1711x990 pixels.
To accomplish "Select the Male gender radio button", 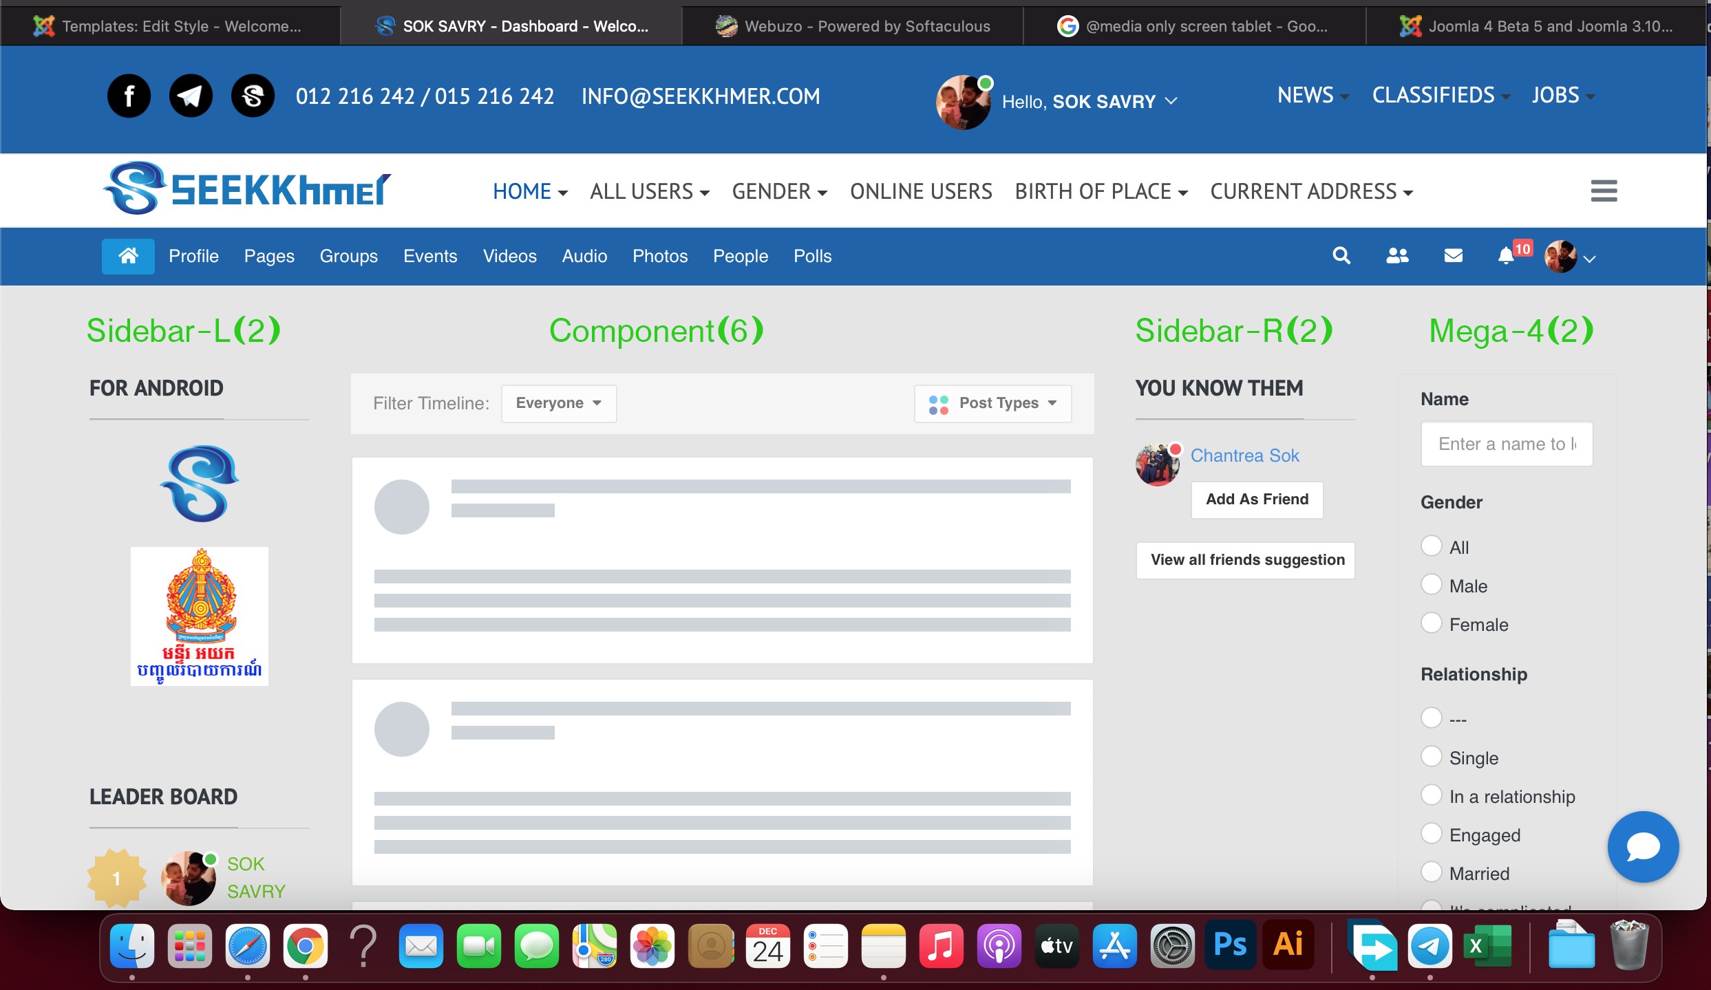I will pos(1432,585).
